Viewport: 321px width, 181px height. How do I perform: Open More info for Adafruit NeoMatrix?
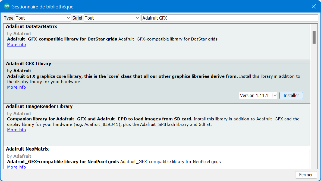[x=17, y=167]
